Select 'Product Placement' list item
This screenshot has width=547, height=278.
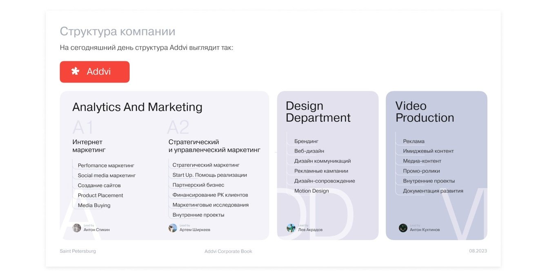100,196
